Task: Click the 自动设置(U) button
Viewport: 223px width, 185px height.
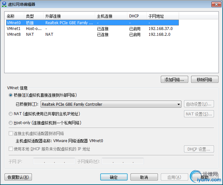Action: (199, 104)
